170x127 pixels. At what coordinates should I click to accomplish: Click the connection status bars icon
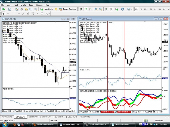tap(146, 121)
